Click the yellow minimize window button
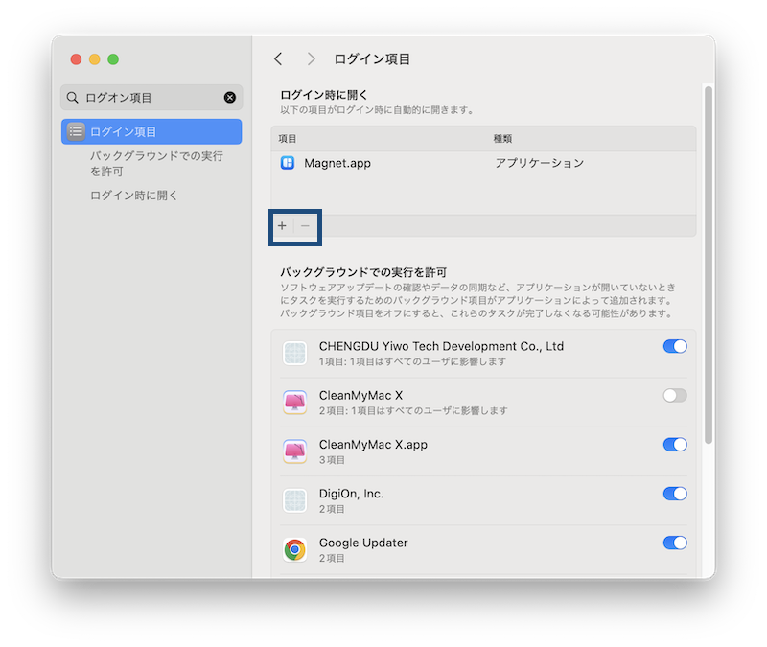This screenshot has width=767, height=647. tap(94, 59)
